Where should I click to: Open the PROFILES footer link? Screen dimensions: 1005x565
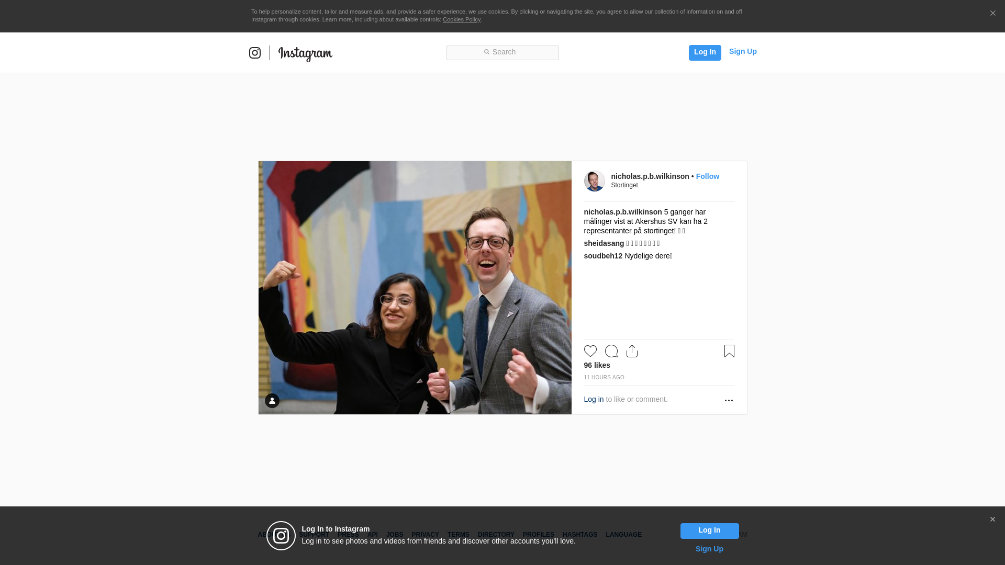(538, 535)
